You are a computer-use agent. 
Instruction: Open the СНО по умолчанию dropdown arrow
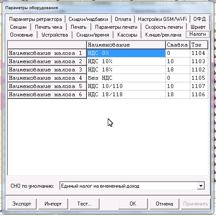(x=201, y=186)
